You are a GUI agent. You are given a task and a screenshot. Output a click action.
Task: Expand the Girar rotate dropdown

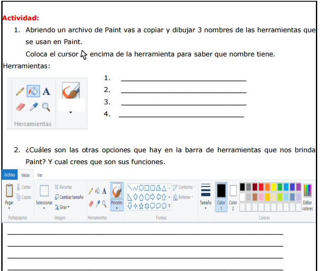click(x=62, y=207)
